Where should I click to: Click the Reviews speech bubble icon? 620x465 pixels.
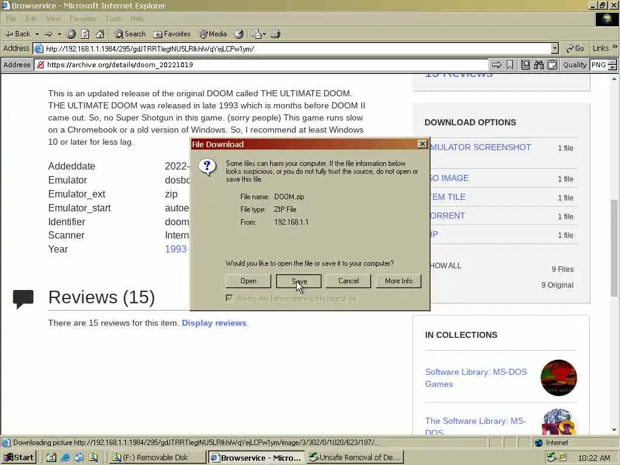[x=24, y=298]
